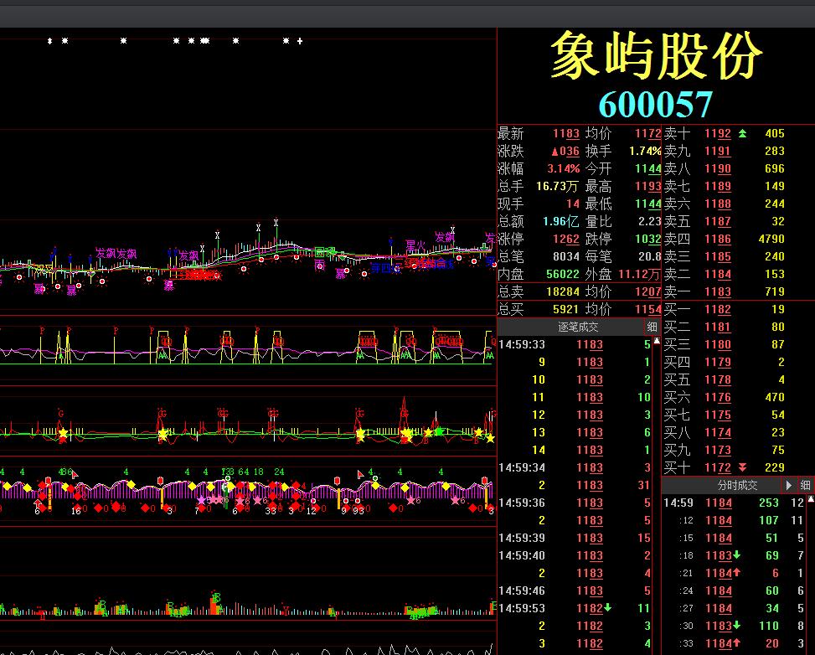The height and width of the screenshot is (655, 815).
Task: Click the 总笔 value 8034
Action: click(x=566, y=257)
